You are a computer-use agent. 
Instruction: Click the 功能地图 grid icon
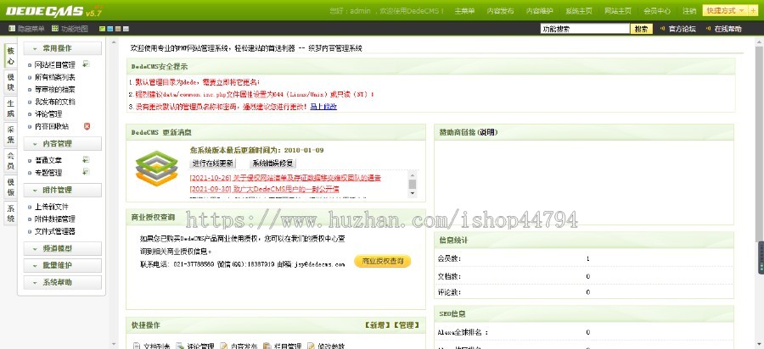point(55,29)
